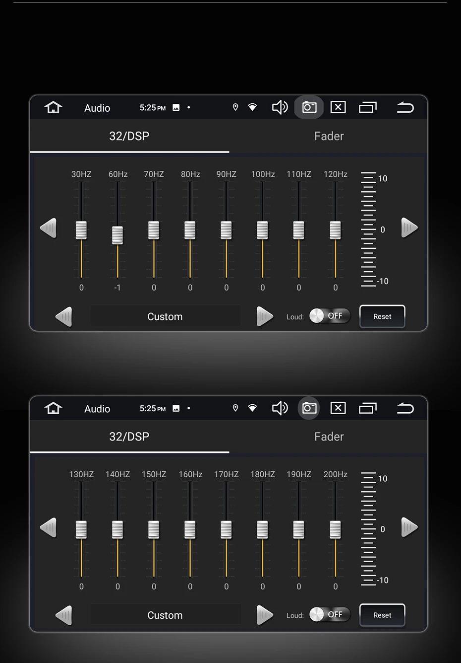The image size is (461, 663).
Task: Select next EQ preset, bottom screen
Action: [x=264, y=615]
